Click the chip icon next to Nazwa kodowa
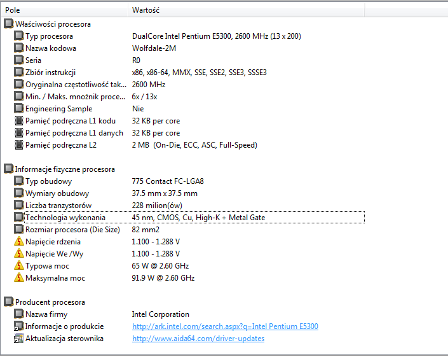448x357 pixels. 19,48
